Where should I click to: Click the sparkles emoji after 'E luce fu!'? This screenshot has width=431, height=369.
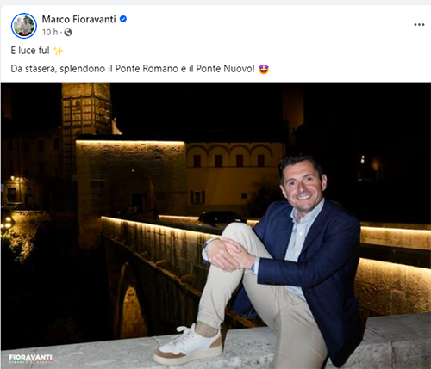(59, 51)
